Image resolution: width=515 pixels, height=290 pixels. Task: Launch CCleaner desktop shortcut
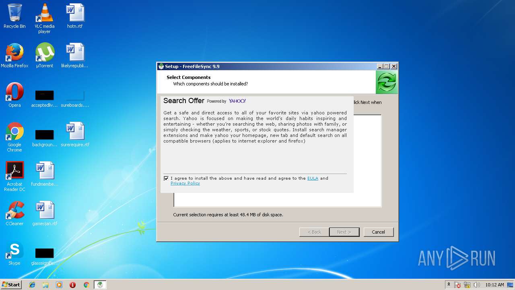click(x=14, y=213)
